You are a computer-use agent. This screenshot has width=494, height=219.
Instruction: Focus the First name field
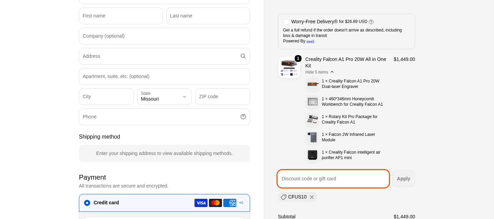[121, 16]
